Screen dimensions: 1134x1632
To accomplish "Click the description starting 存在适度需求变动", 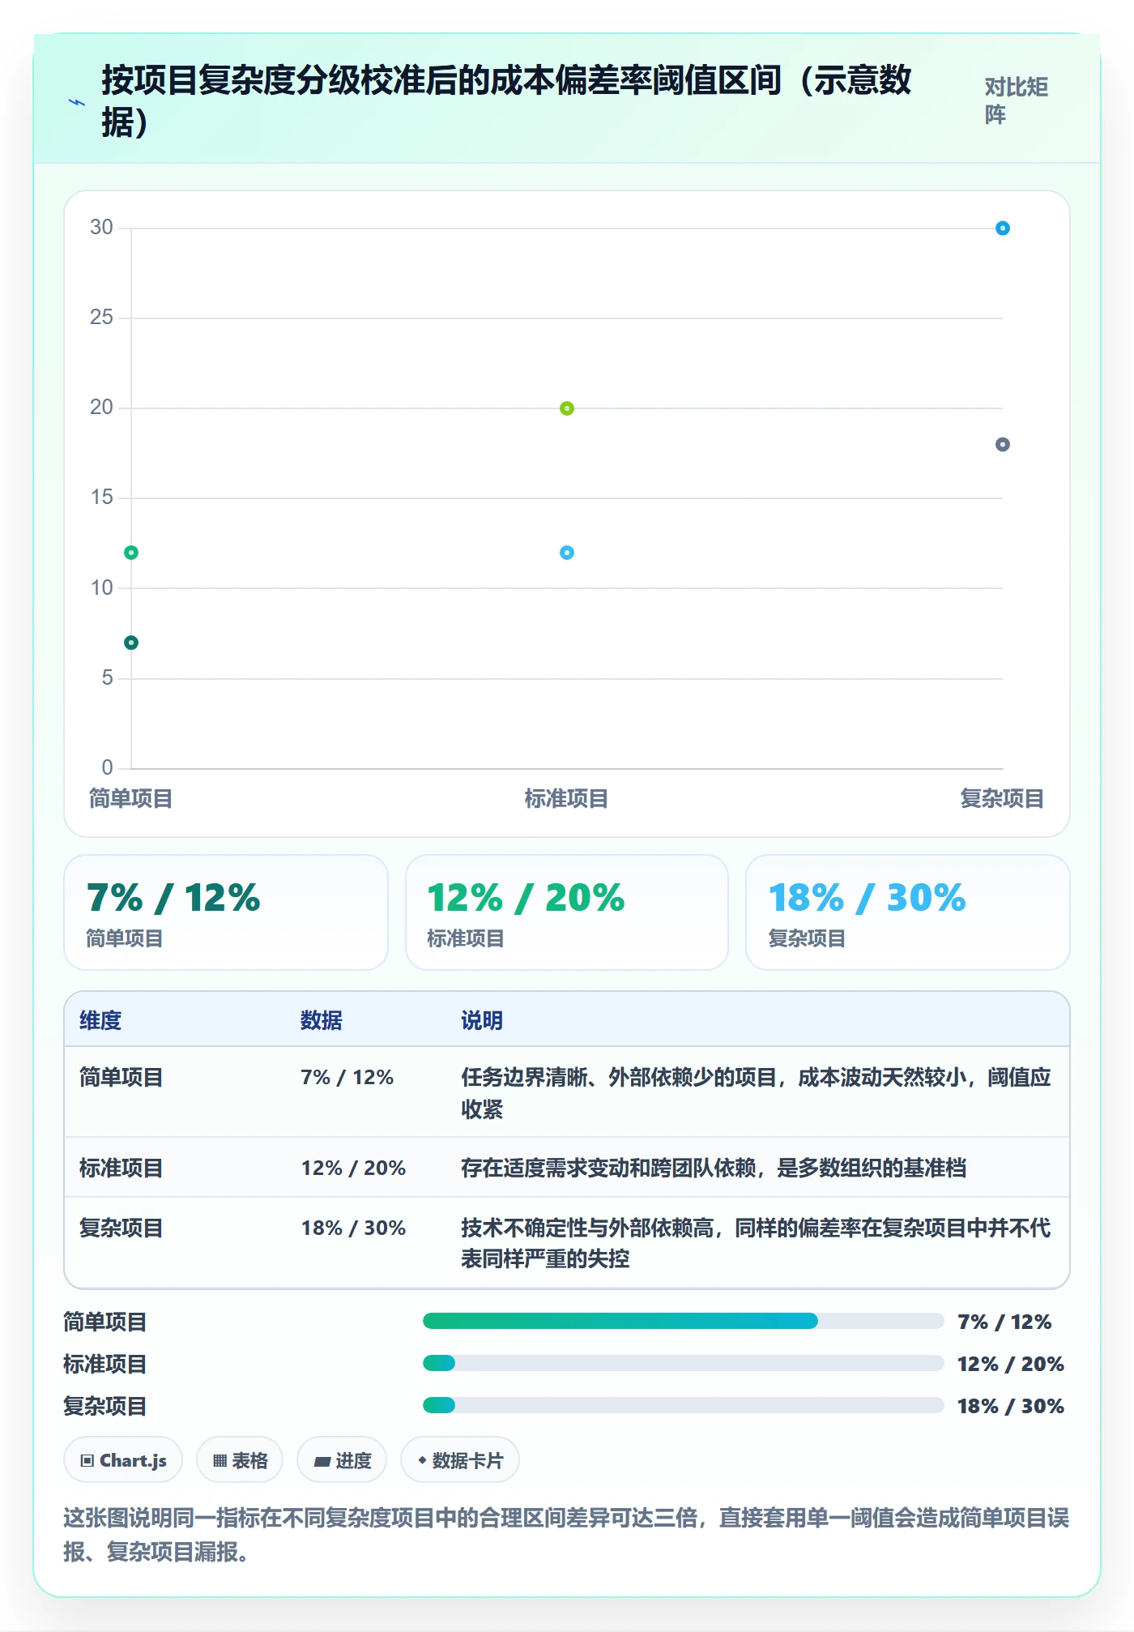I will point(714,1168).
